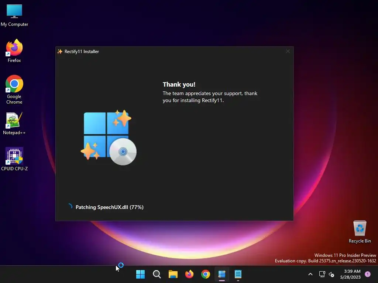Click the muted volume tray icon

[331, 274]
